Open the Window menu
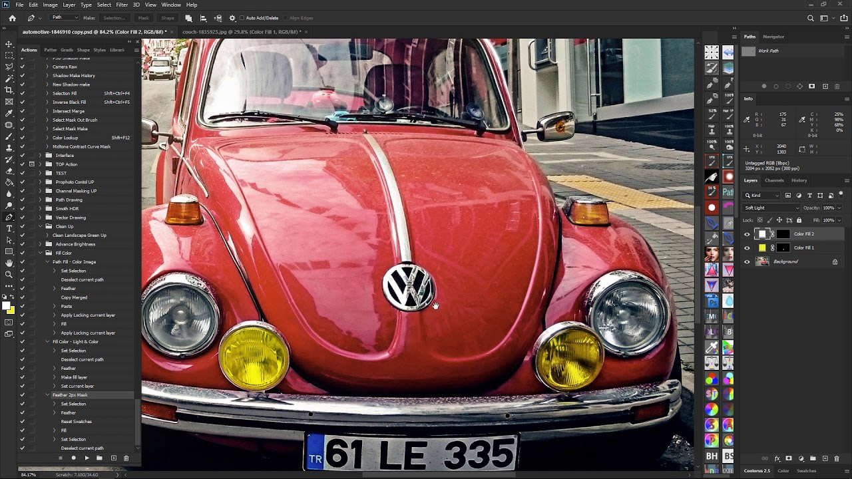Screen dimensions: 852x479 [x=171, y=5]
